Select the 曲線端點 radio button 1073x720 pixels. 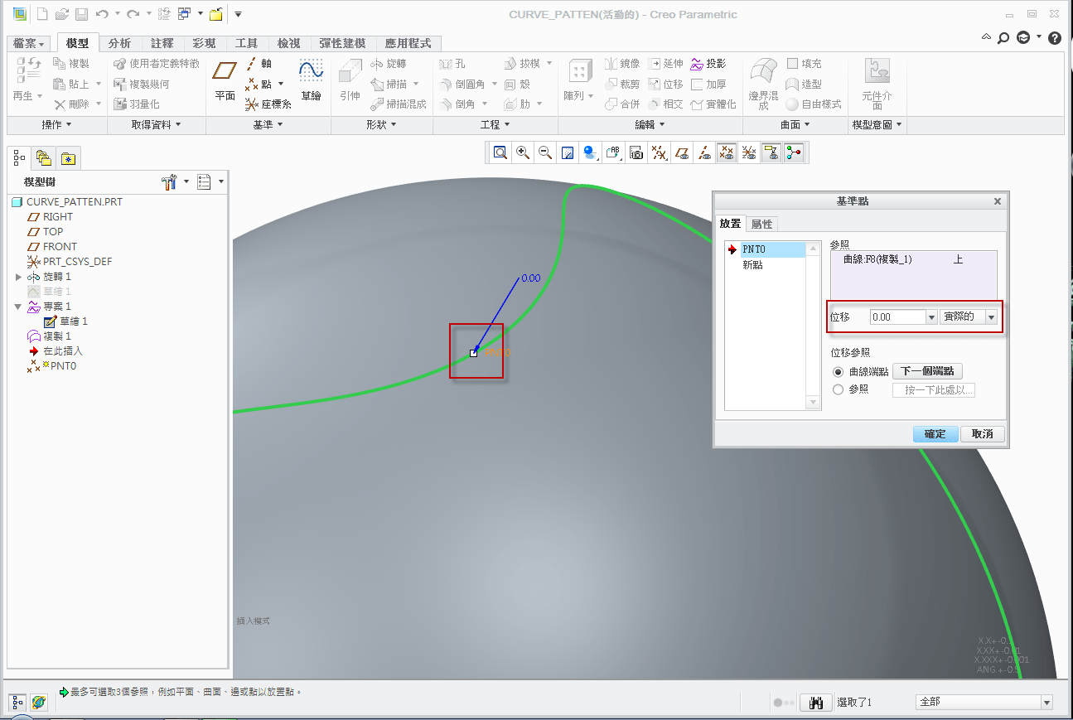tap(838, 372)
